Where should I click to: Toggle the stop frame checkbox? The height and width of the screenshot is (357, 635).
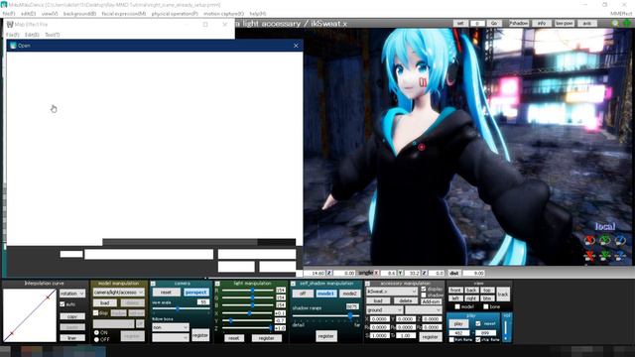tap(478, 339)
